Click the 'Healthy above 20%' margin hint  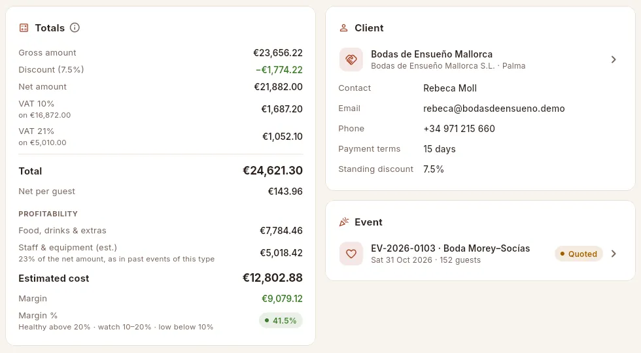point(116,327)
